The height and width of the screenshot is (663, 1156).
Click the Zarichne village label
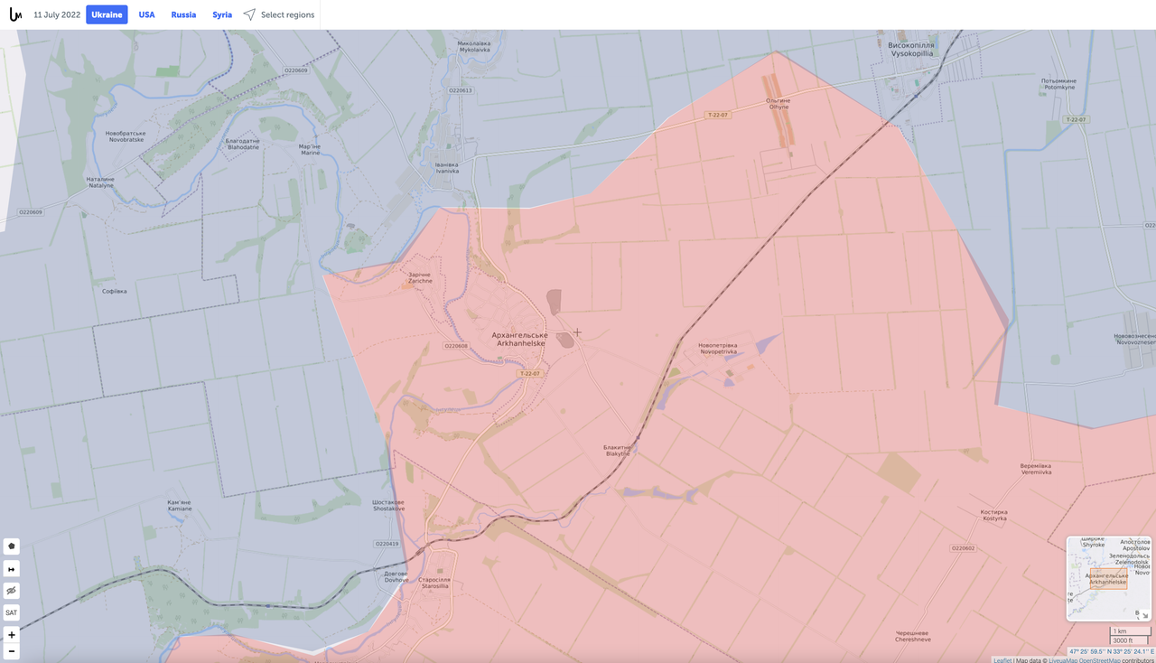(x=420, y=277)
